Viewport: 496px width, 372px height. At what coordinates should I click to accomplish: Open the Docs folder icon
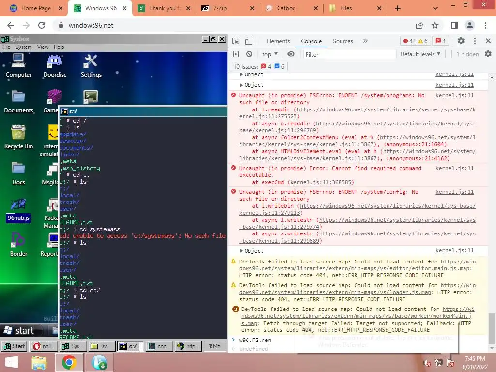tap(18, 173)
